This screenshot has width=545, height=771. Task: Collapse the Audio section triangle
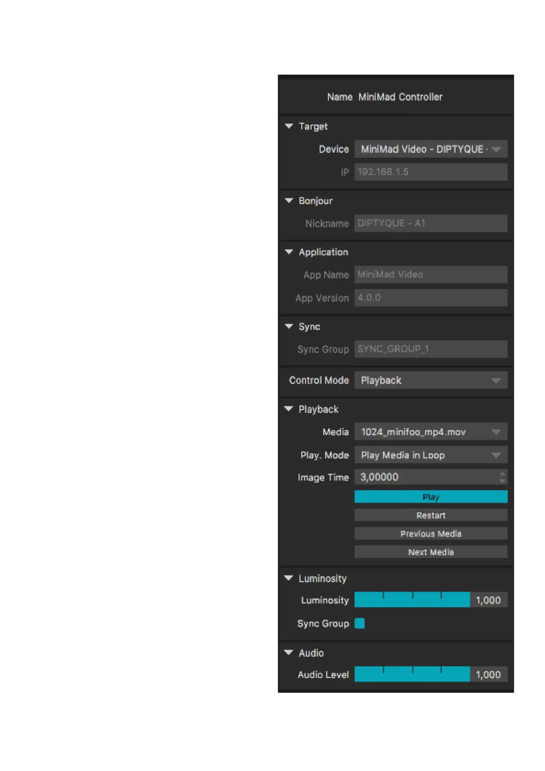[289, 653]
